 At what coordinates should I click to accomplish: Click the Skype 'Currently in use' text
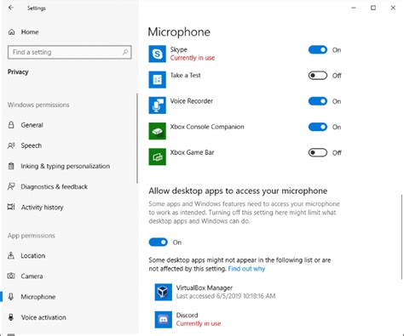tap(193, 58)
